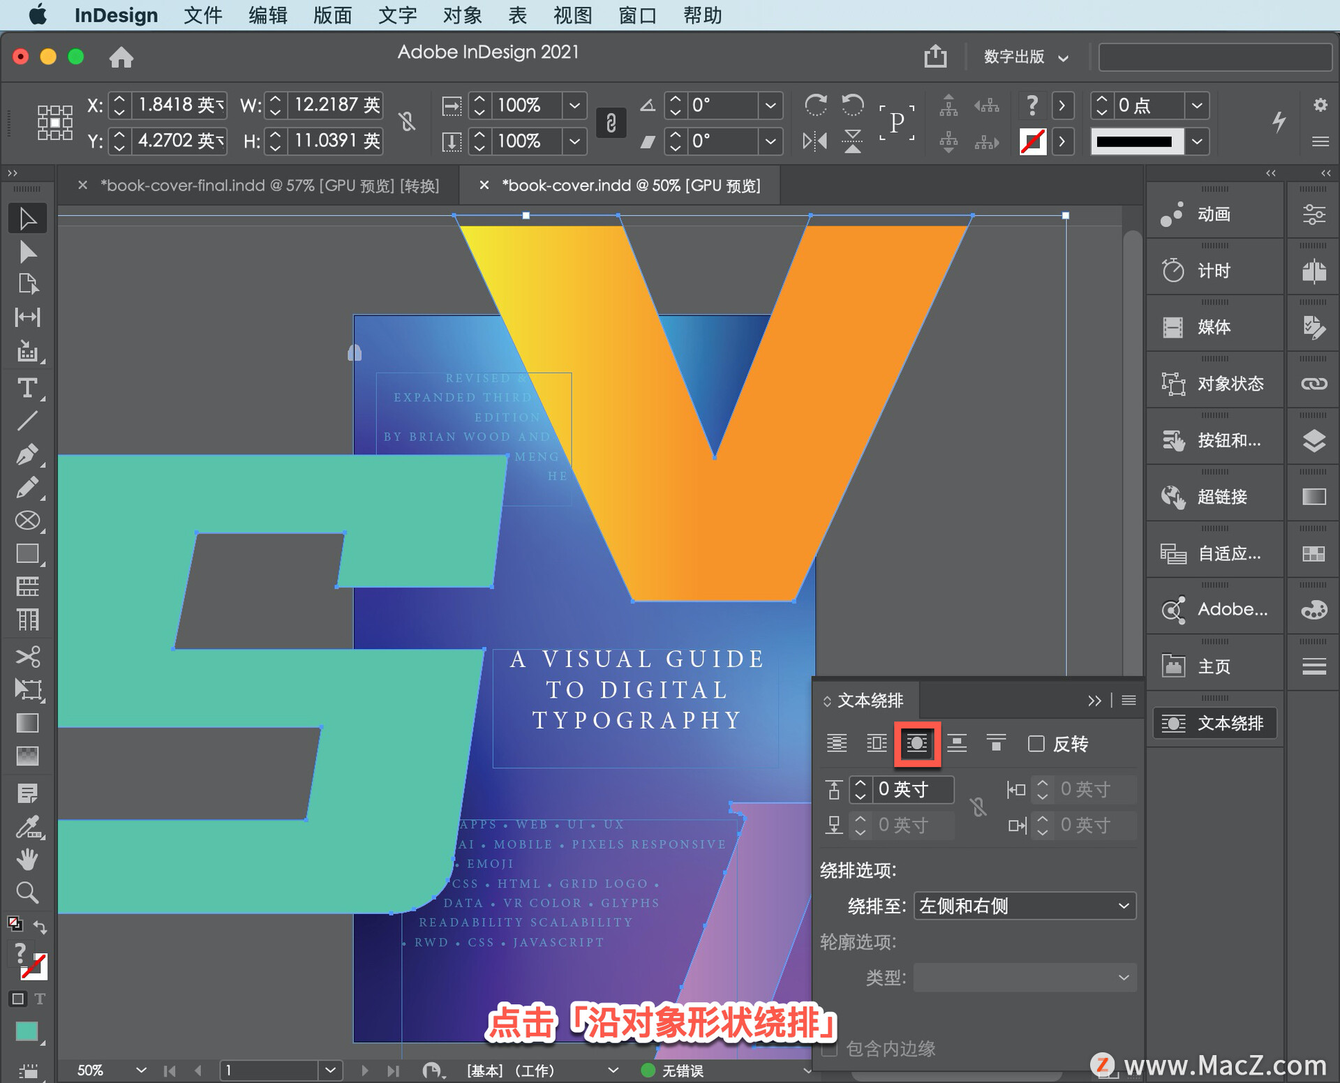Viewport: 1340px width, 1083px height.
Task: Open the 对象 menu
Action: tap(462, 15)
